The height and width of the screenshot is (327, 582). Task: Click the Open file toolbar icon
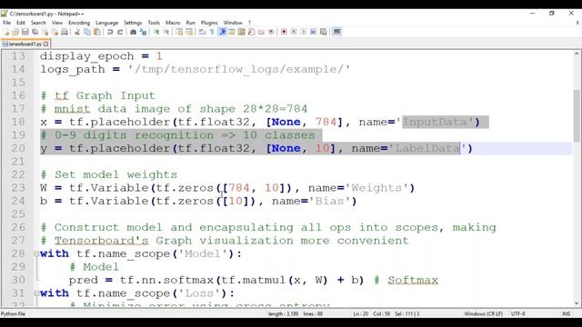pyautogui.click(x=15, y=32)
